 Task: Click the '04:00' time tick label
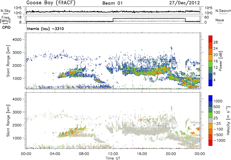pos(55,154)
